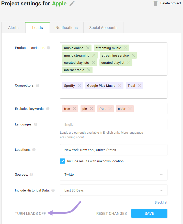Remove the 'cider' excluded keyword
This screenshot has width=183, height=224.
click(x=130, y=109)
